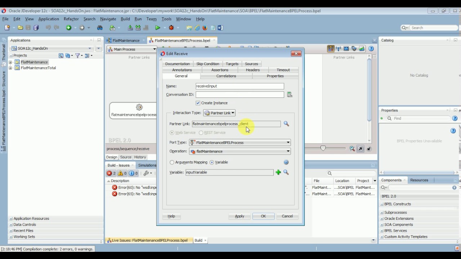Viewport: 461px width, 259px height.
Task: Switch to the Source editor tab
Action: tap(126, 157)
